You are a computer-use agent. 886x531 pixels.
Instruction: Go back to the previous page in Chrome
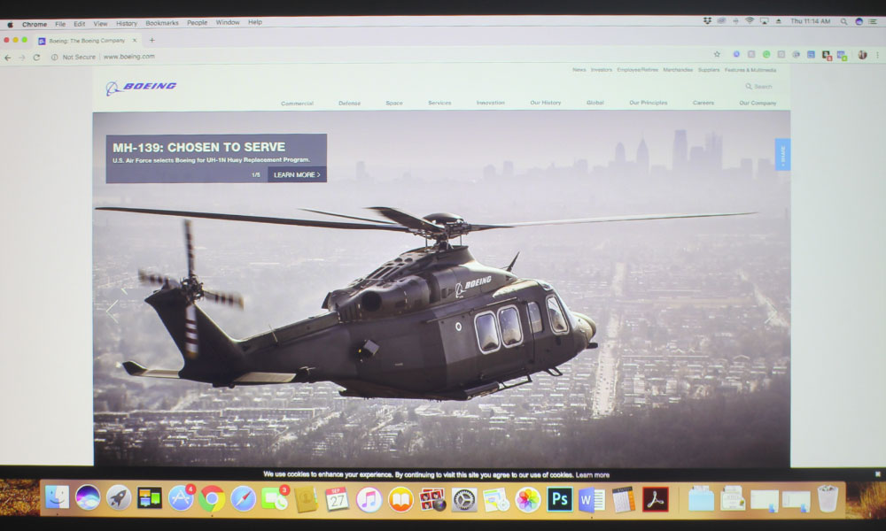[7, 57]
